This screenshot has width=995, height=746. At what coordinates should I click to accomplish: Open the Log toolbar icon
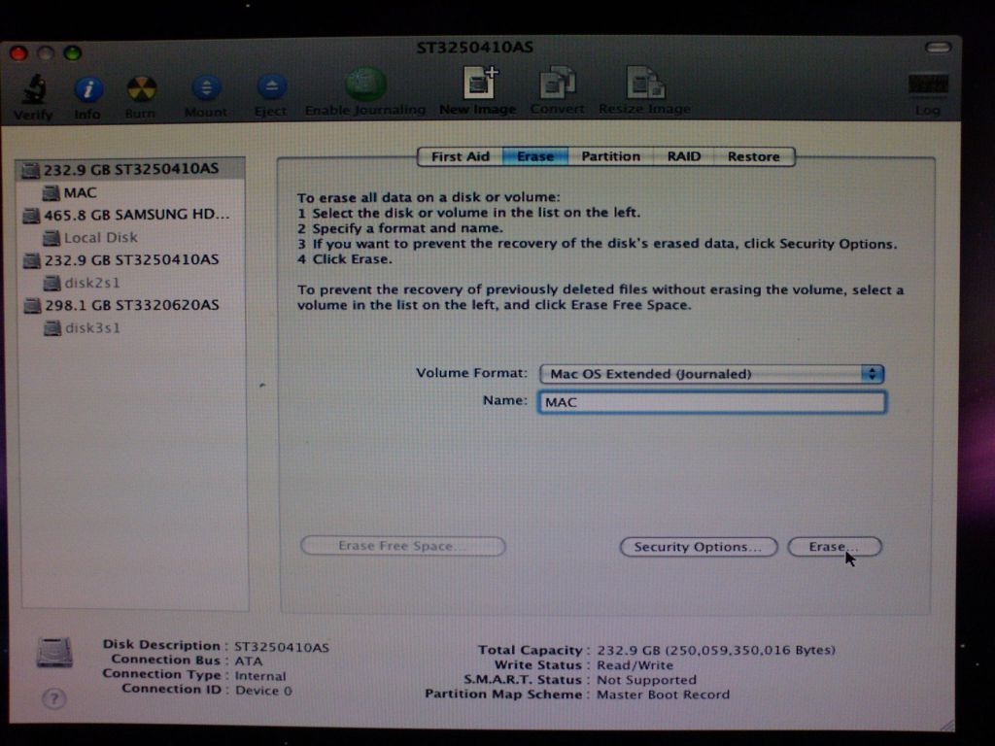[928, 85]
